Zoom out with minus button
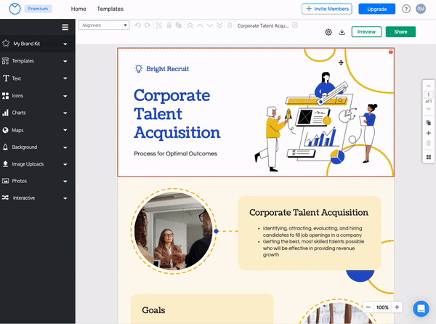This screenshot has width=436, height=324. tap(368, 307)
